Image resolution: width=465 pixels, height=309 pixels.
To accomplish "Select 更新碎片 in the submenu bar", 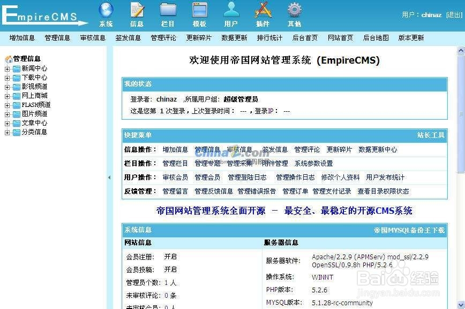I will pos(199,38).
